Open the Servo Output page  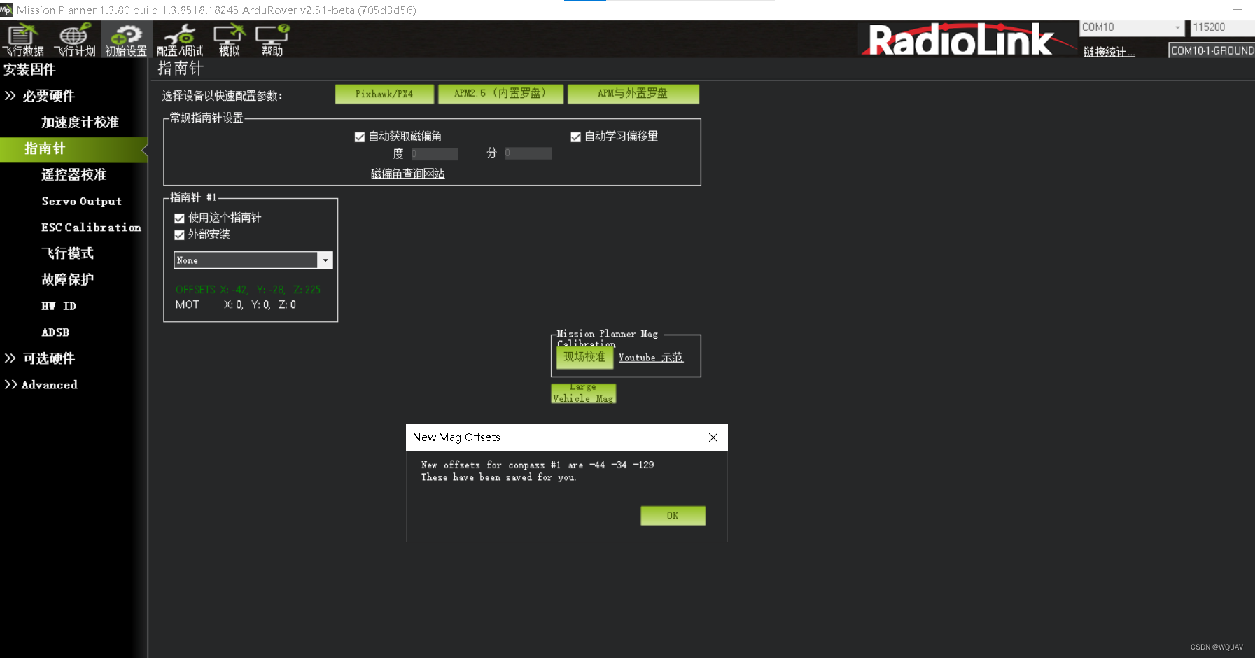(x=81, y=201)
